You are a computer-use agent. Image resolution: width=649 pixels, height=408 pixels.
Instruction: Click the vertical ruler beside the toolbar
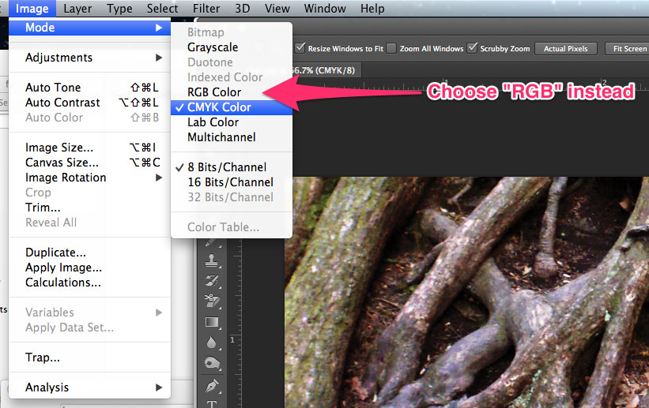(x=236, y=324)
